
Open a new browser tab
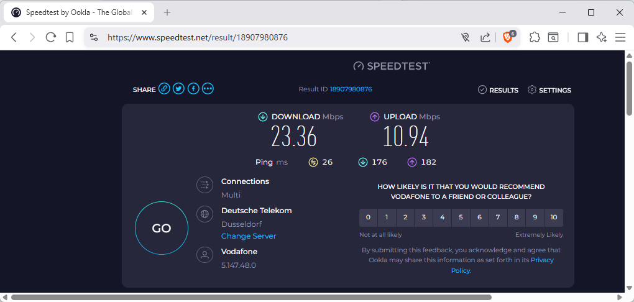(x=167, y=12)
